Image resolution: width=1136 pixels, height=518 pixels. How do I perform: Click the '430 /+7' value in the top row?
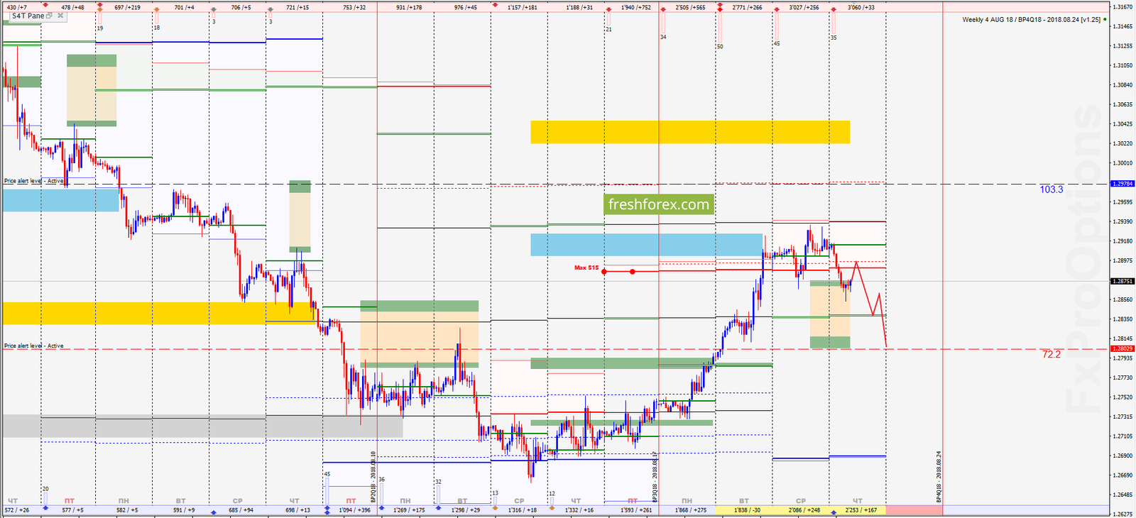[x=17, y=7]
